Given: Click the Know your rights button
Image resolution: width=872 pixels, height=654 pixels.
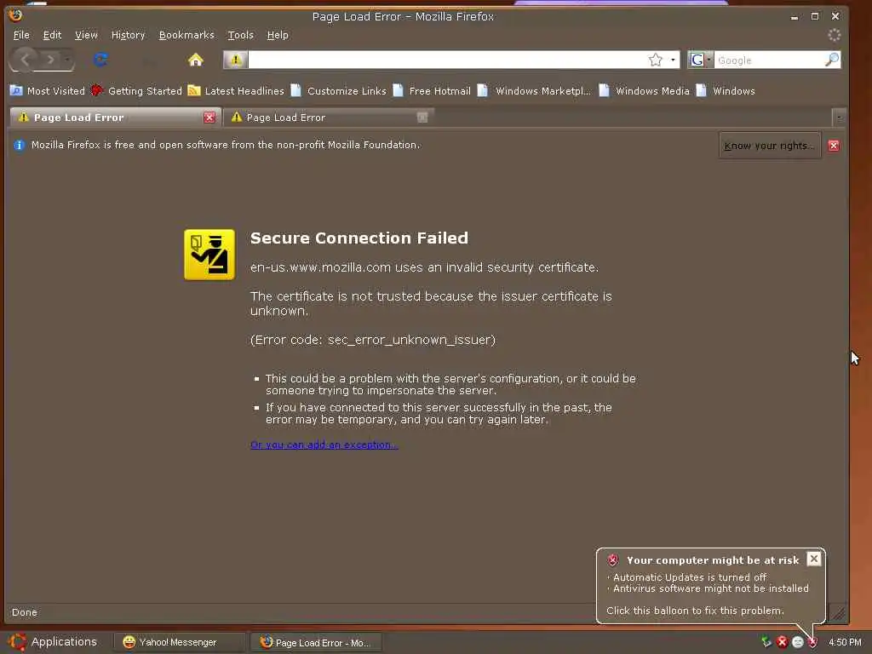Looking at the screenshot, I should [770, 146].
